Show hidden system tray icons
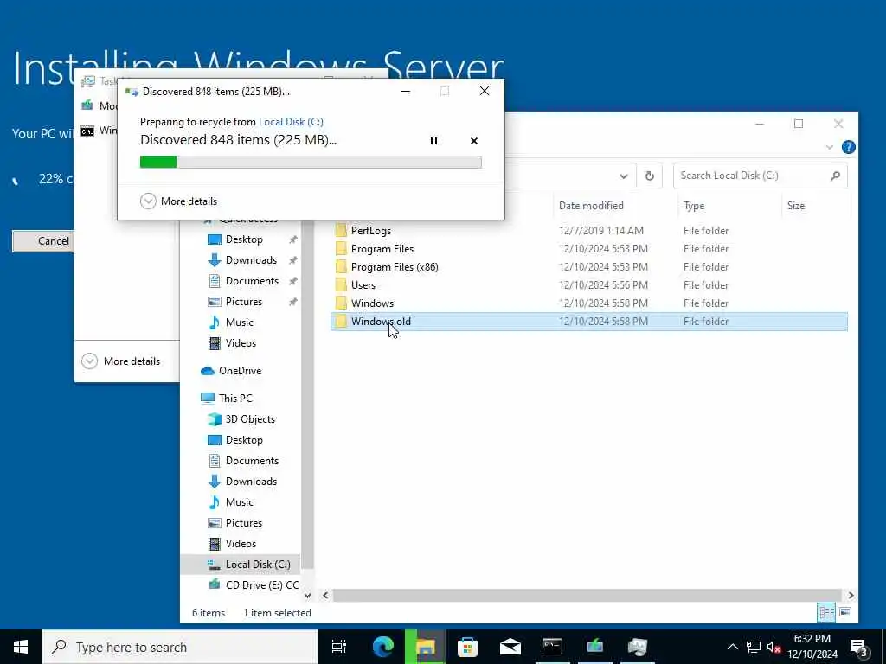Viewport: 886px width, 664px height. (732, 647)
